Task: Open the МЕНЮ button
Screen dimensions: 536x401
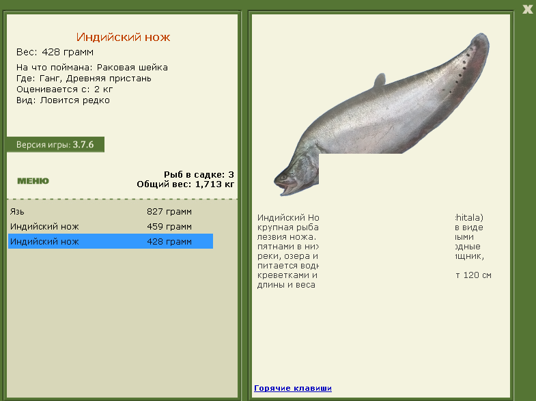Action: [x=33, y=181]
